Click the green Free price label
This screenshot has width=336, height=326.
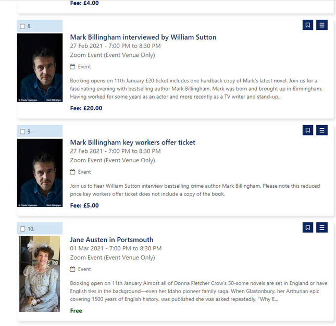point(76,310)
